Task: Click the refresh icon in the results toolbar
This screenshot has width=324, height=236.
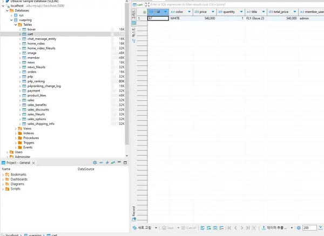Action: point(134,228)
